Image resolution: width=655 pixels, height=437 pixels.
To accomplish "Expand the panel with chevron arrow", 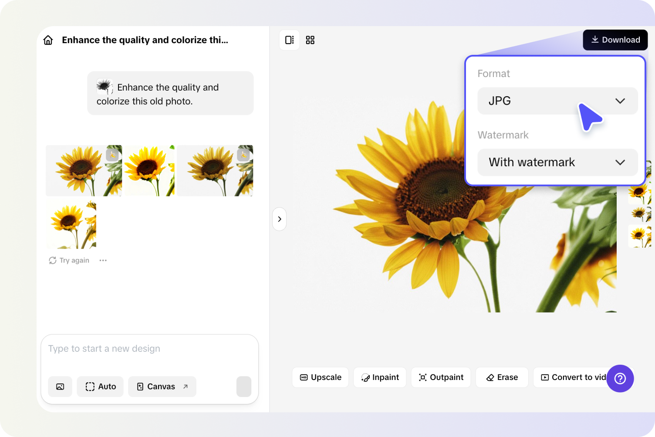I will 279,219.
